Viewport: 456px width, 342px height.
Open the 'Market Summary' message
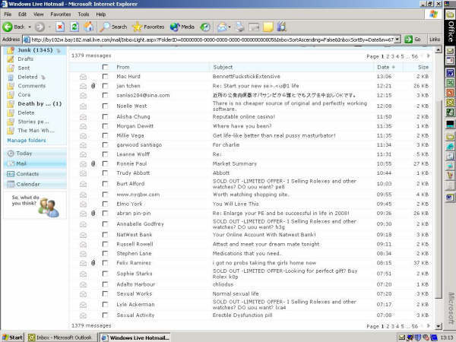pyautogui.click(x=235, y=163)
